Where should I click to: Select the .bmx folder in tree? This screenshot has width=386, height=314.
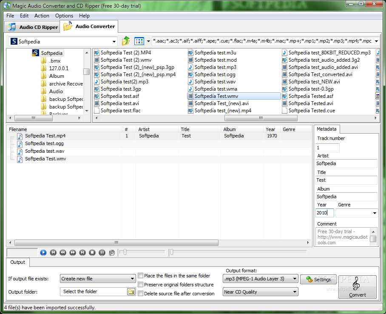pyautogui.click(x=51, y=61)
